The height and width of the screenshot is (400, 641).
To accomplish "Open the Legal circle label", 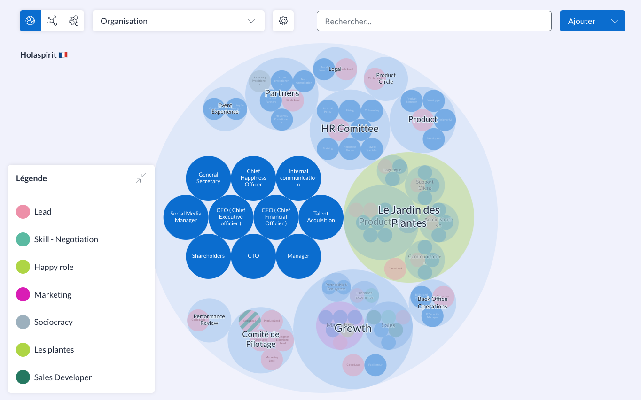I will tap(335, 69).
